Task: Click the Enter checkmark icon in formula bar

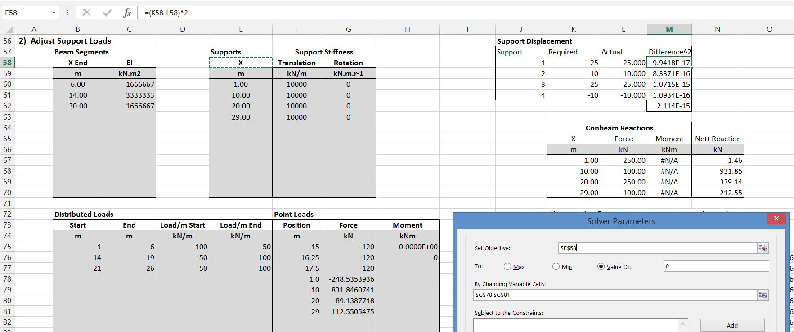Action: 107,13
